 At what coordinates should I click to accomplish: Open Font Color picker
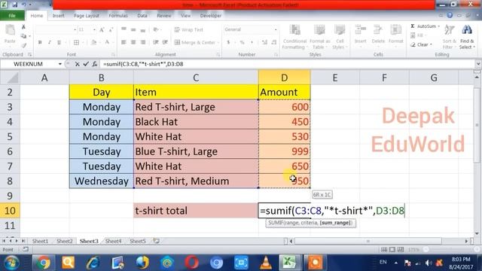[107, 42]
